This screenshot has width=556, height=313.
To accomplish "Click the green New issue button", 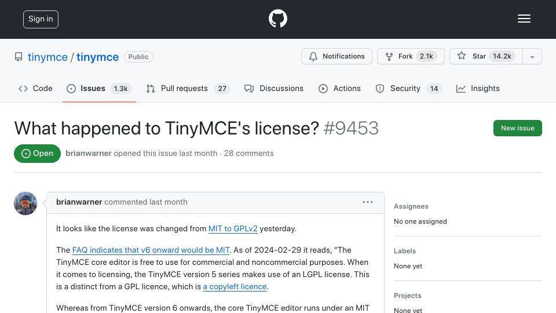I will click(x=517, y=128).
